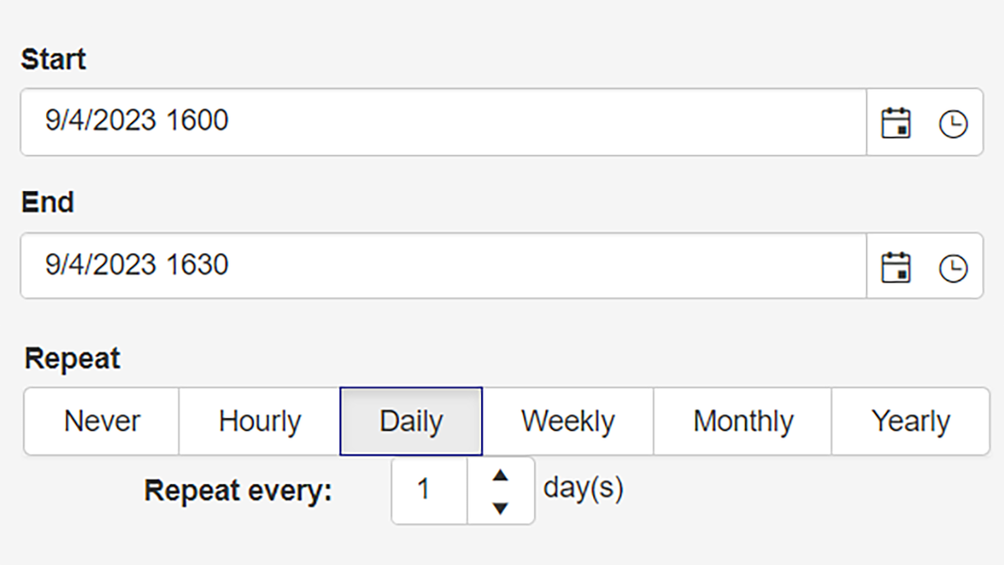Set repeat to Hourly
The image size is (1004, 565).
pos(259,421)
